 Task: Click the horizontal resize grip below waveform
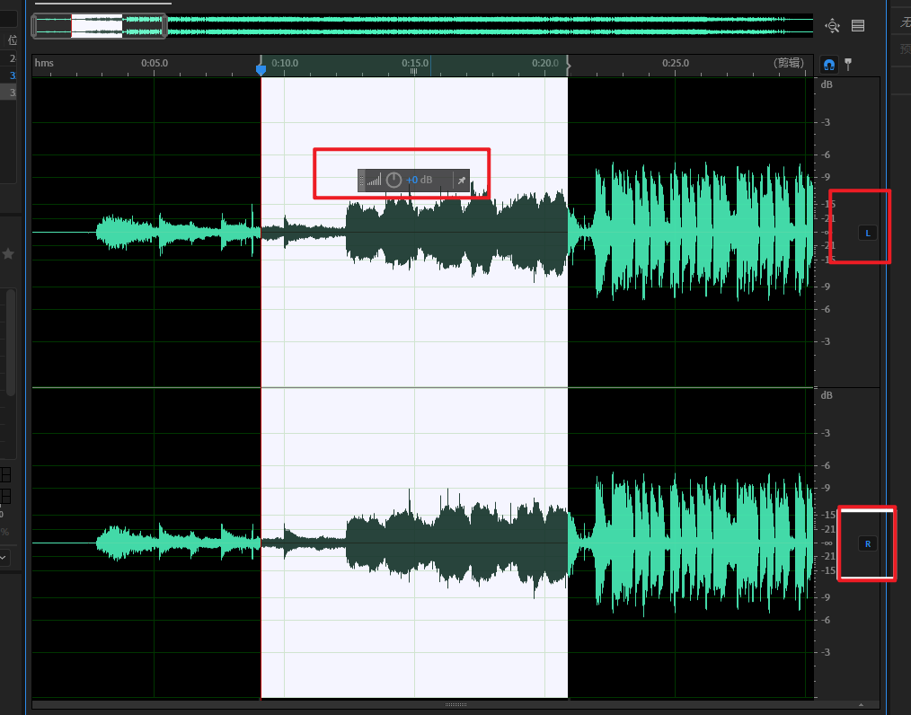(x=456, y=704)
